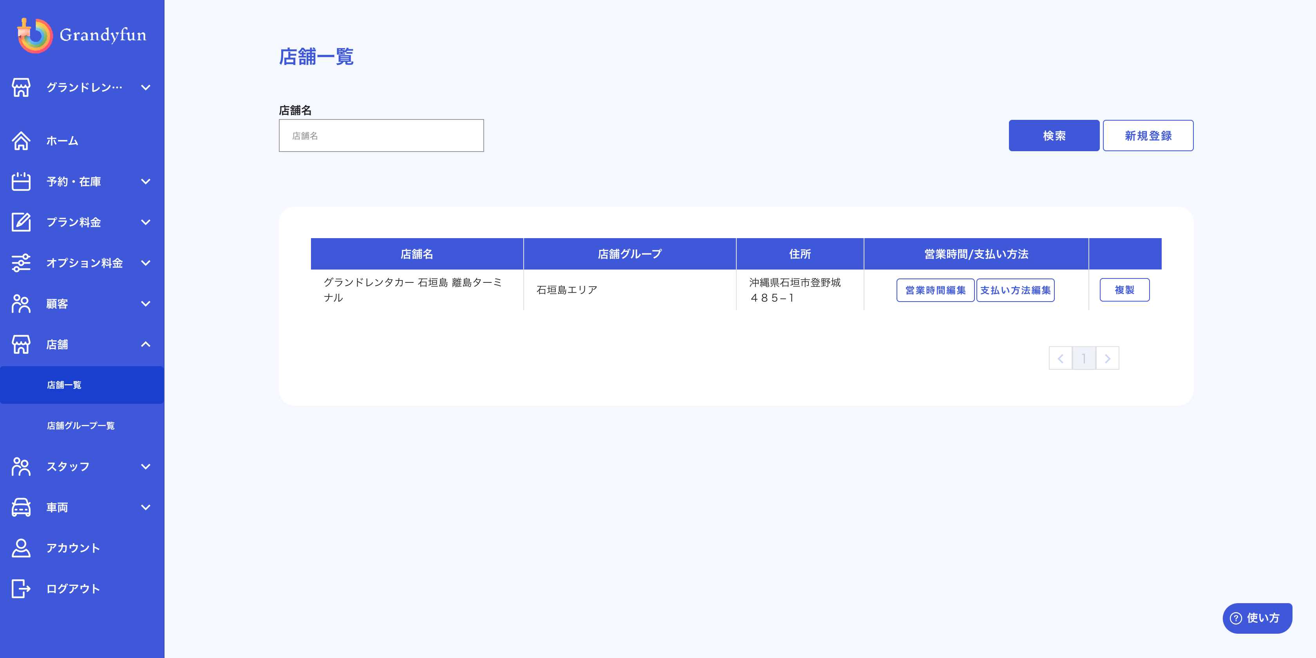
Task: Click the question mark help icon
Action: pyautogui.click(x=1236, y=618)
